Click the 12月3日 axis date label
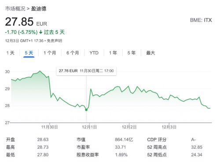 pyautogui.click(x=169, y=127)
